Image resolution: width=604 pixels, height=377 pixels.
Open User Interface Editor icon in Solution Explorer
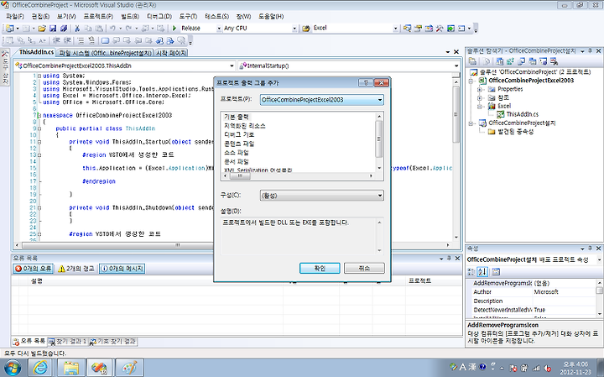coord(533,61)
